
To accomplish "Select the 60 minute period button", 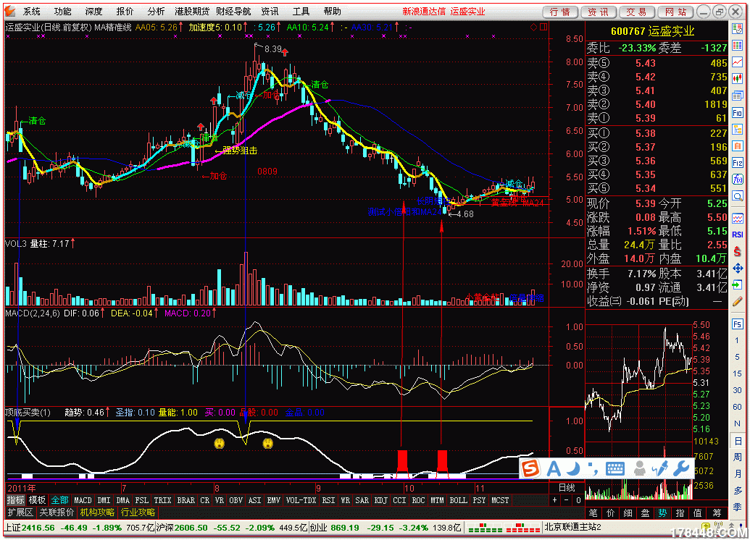I will [737, 407].
